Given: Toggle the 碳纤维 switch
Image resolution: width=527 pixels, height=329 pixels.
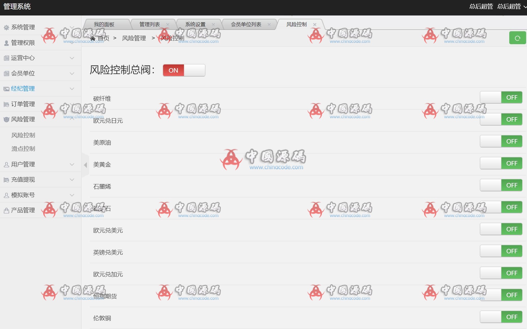Looking at the screenshot, I should (501, 97).
